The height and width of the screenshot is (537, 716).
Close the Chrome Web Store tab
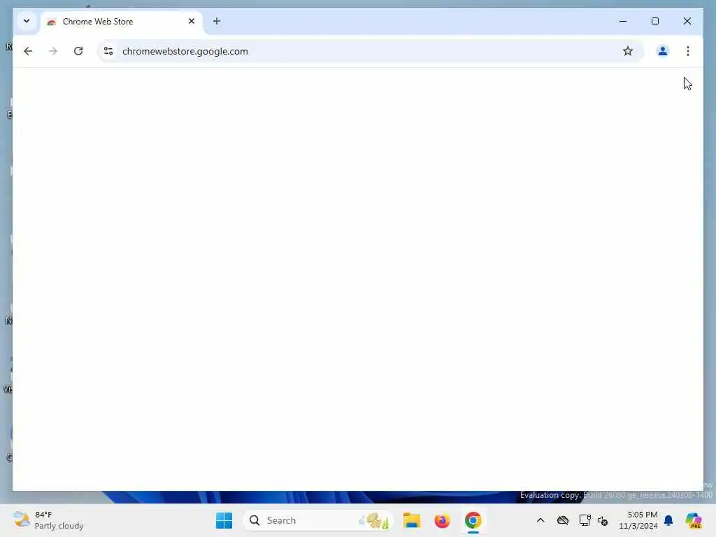pyautogui.click(x=192, y=21)
